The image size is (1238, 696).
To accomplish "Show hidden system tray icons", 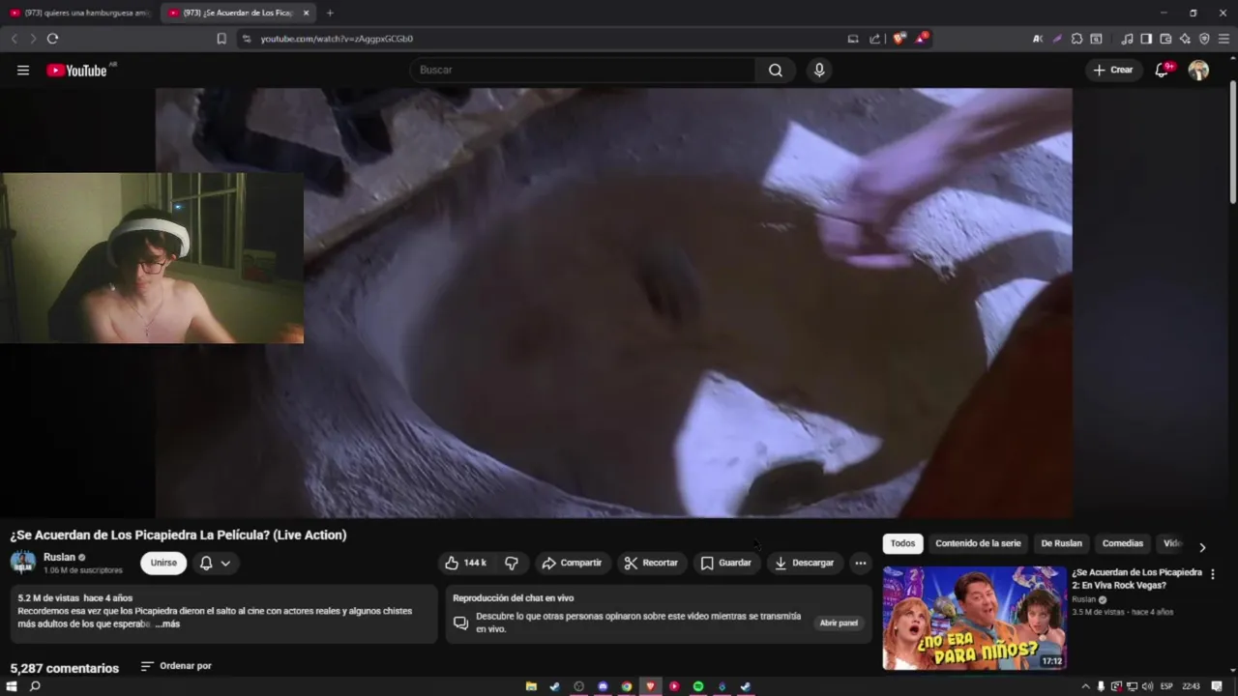I will coord(1085,686).
